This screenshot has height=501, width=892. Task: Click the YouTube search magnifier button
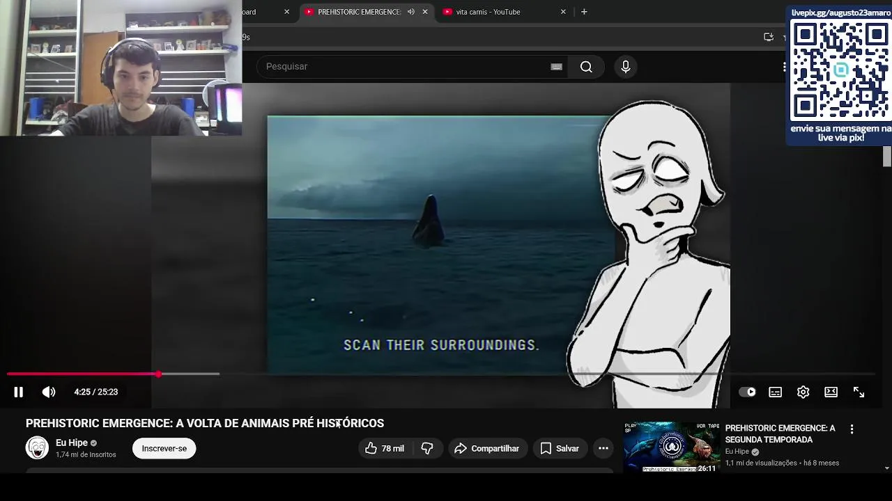click(x=586, y=67)
